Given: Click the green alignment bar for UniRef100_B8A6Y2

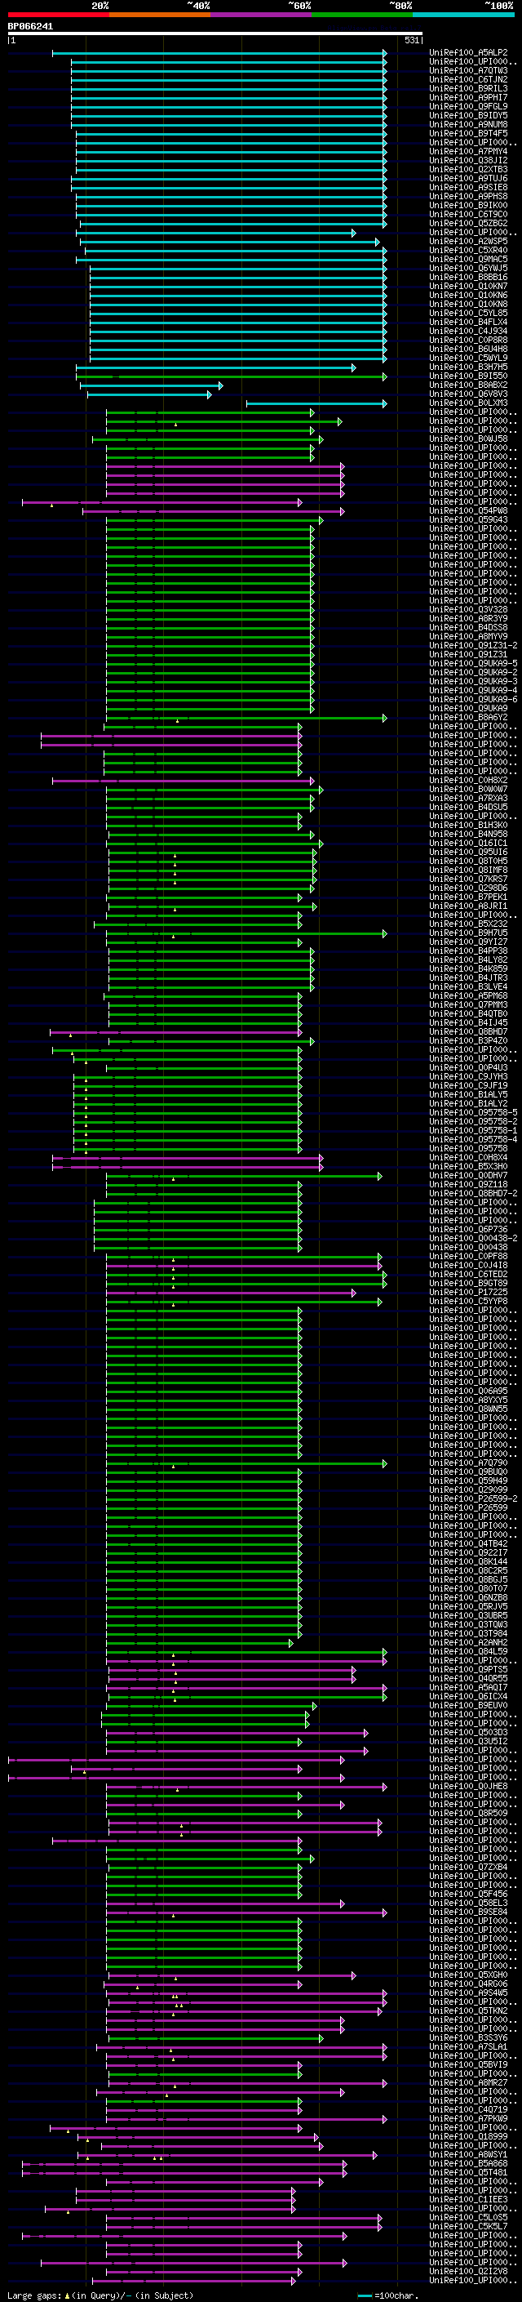Looking at the screenshot, I should [246, 719].
